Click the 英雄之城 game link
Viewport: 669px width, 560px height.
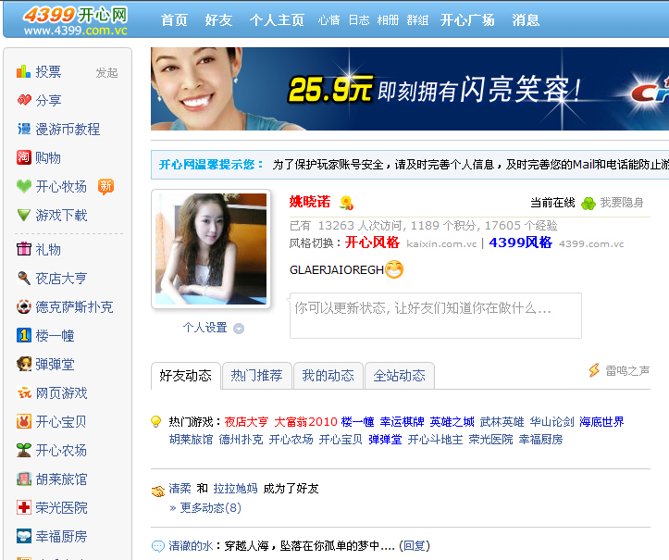coord(452,422)
